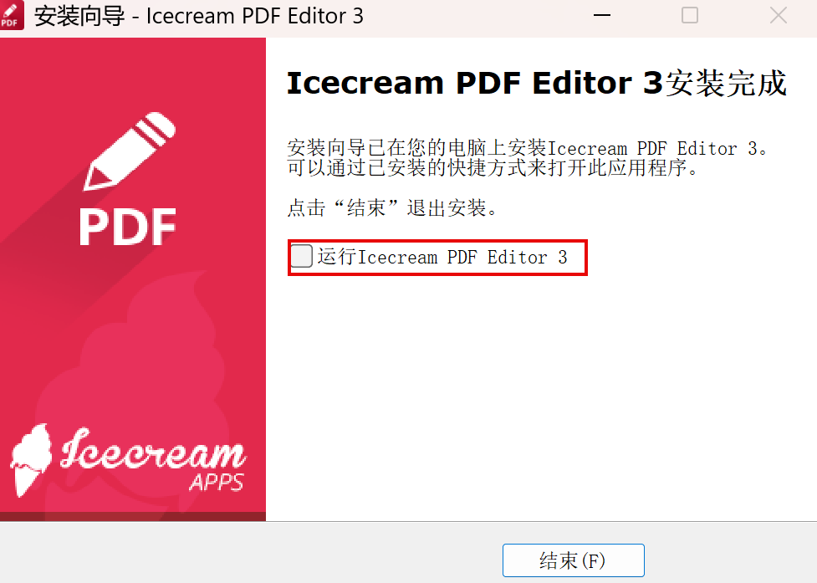This screenshot has width=817, height=583.
Task: Minimize the installer wizard window
Action: coord(602,16)
